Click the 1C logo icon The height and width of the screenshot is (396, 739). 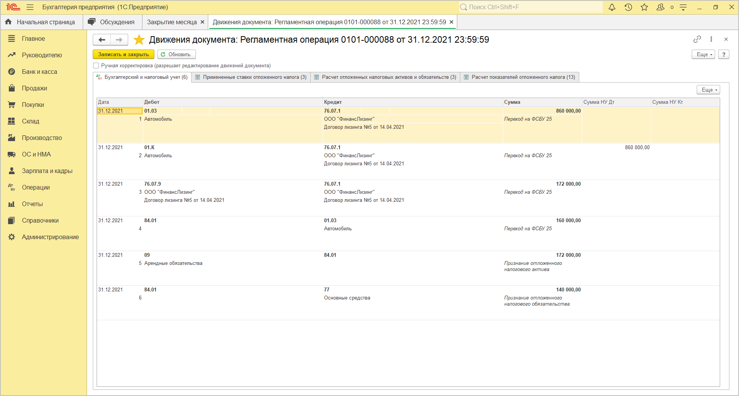[13, 7]
